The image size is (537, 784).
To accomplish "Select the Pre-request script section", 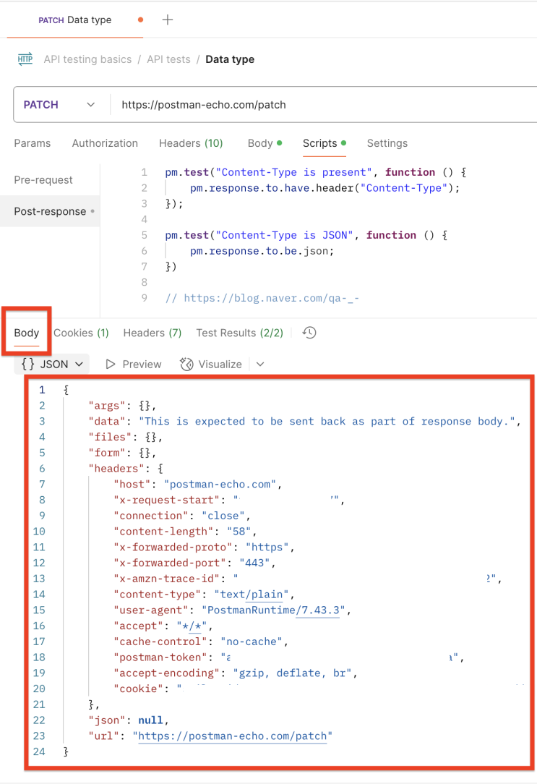I will click(x=43, y=180).
